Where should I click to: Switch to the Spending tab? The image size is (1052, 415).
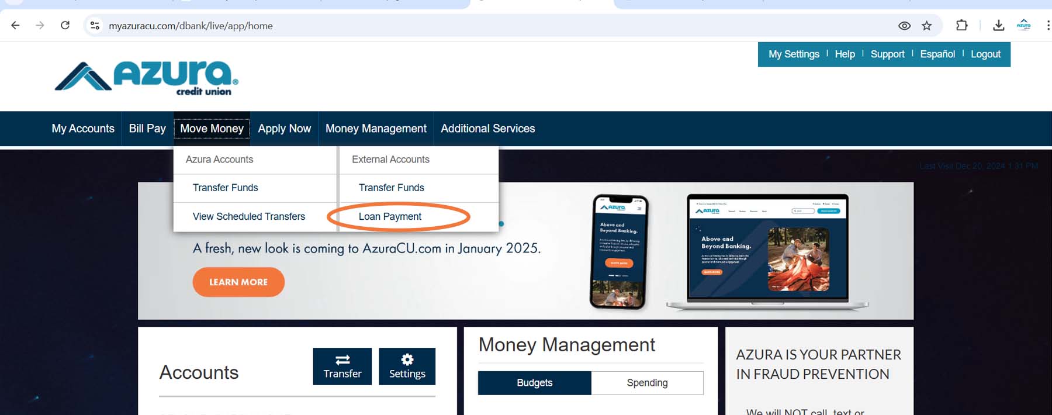click(647, 383)
